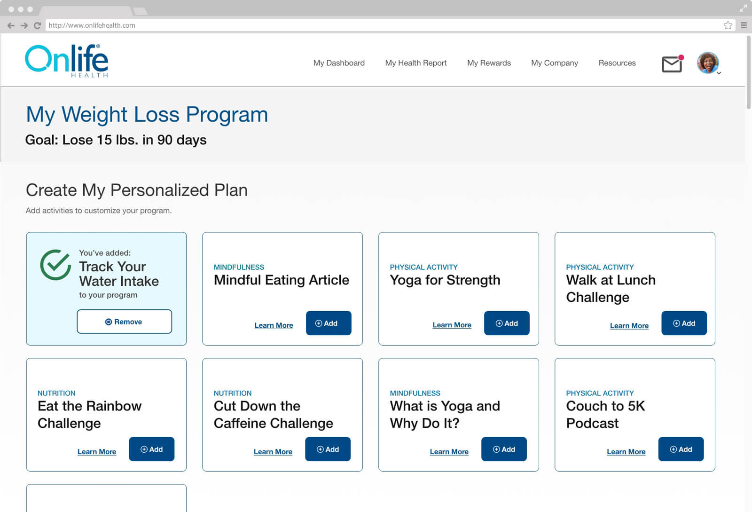The width and height of the screenshot is (752, 512).
Task: Go to My Health Report
Action: click(415, 63)
